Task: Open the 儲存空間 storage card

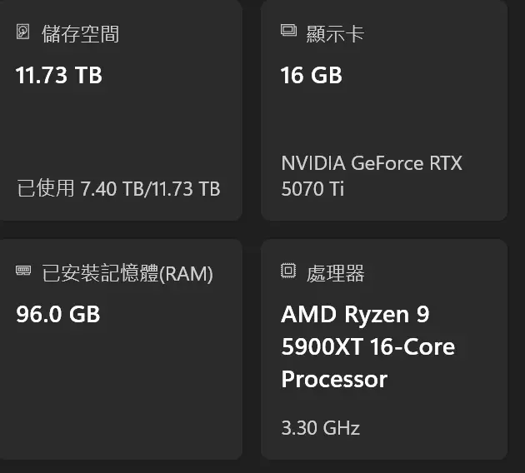Action: point(121,111)
